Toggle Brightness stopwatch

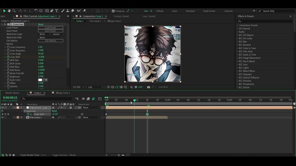[x=8, y=77]
